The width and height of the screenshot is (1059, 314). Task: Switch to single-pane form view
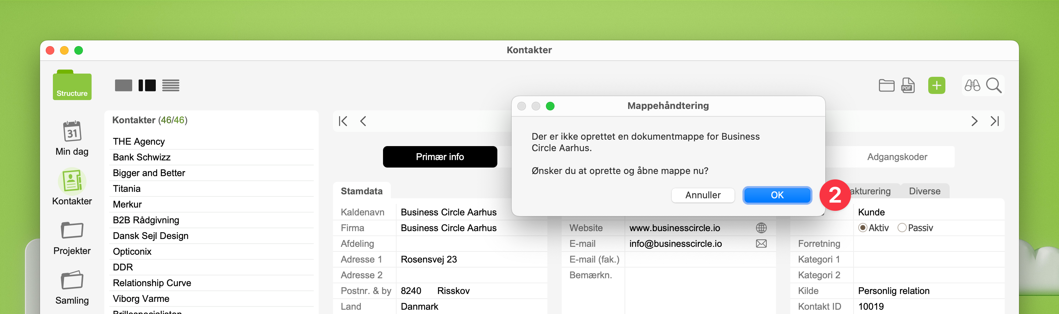(x=123, y=85)
